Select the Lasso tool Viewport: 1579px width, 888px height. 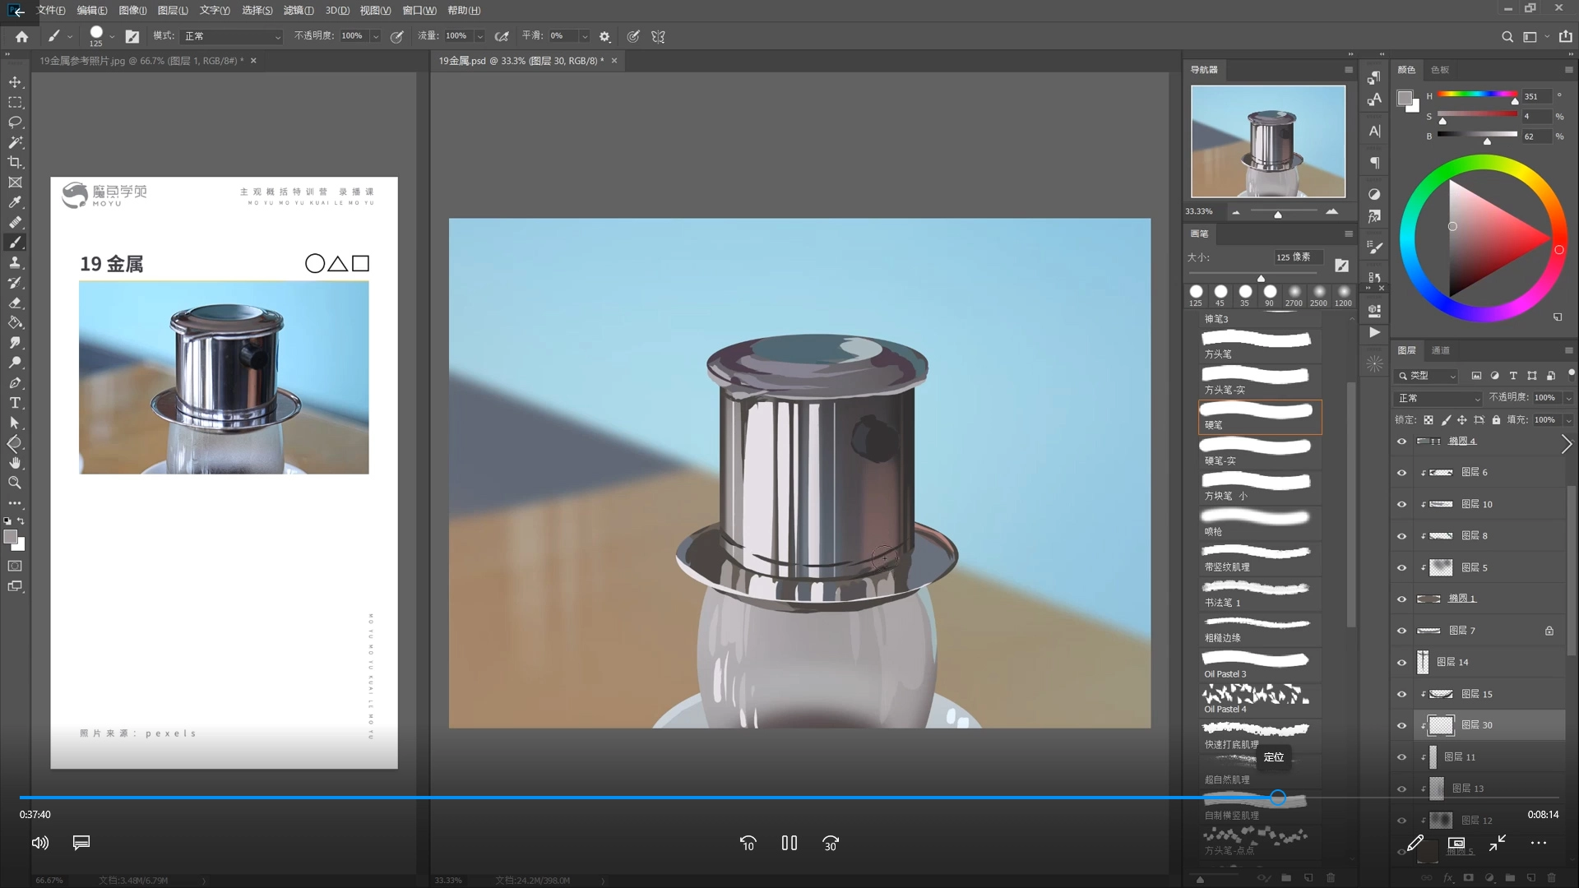pos(15,123)
